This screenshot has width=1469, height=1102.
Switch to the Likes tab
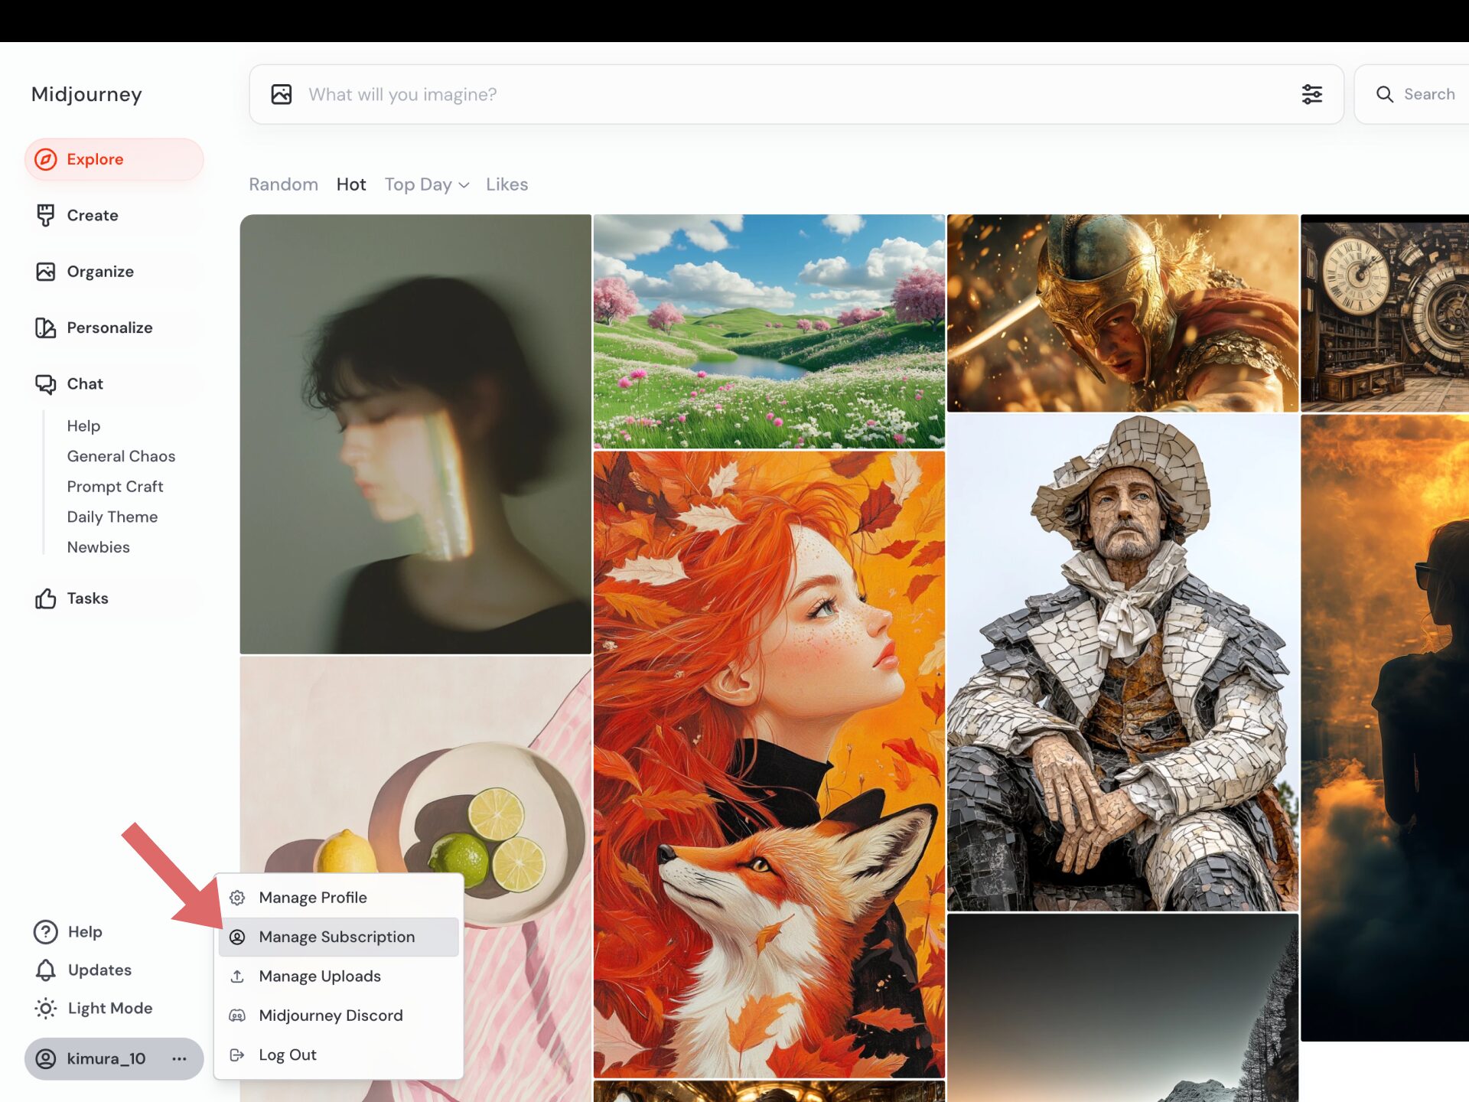click(x=506, y=184)
